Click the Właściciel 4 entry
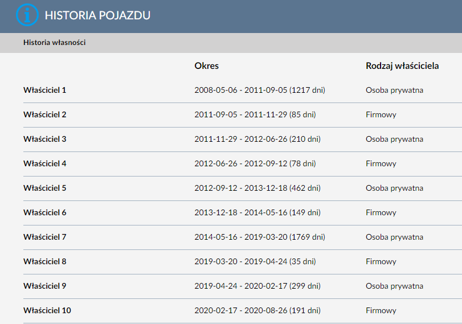Viewport: 462px width, 324px height. [45, 163]
